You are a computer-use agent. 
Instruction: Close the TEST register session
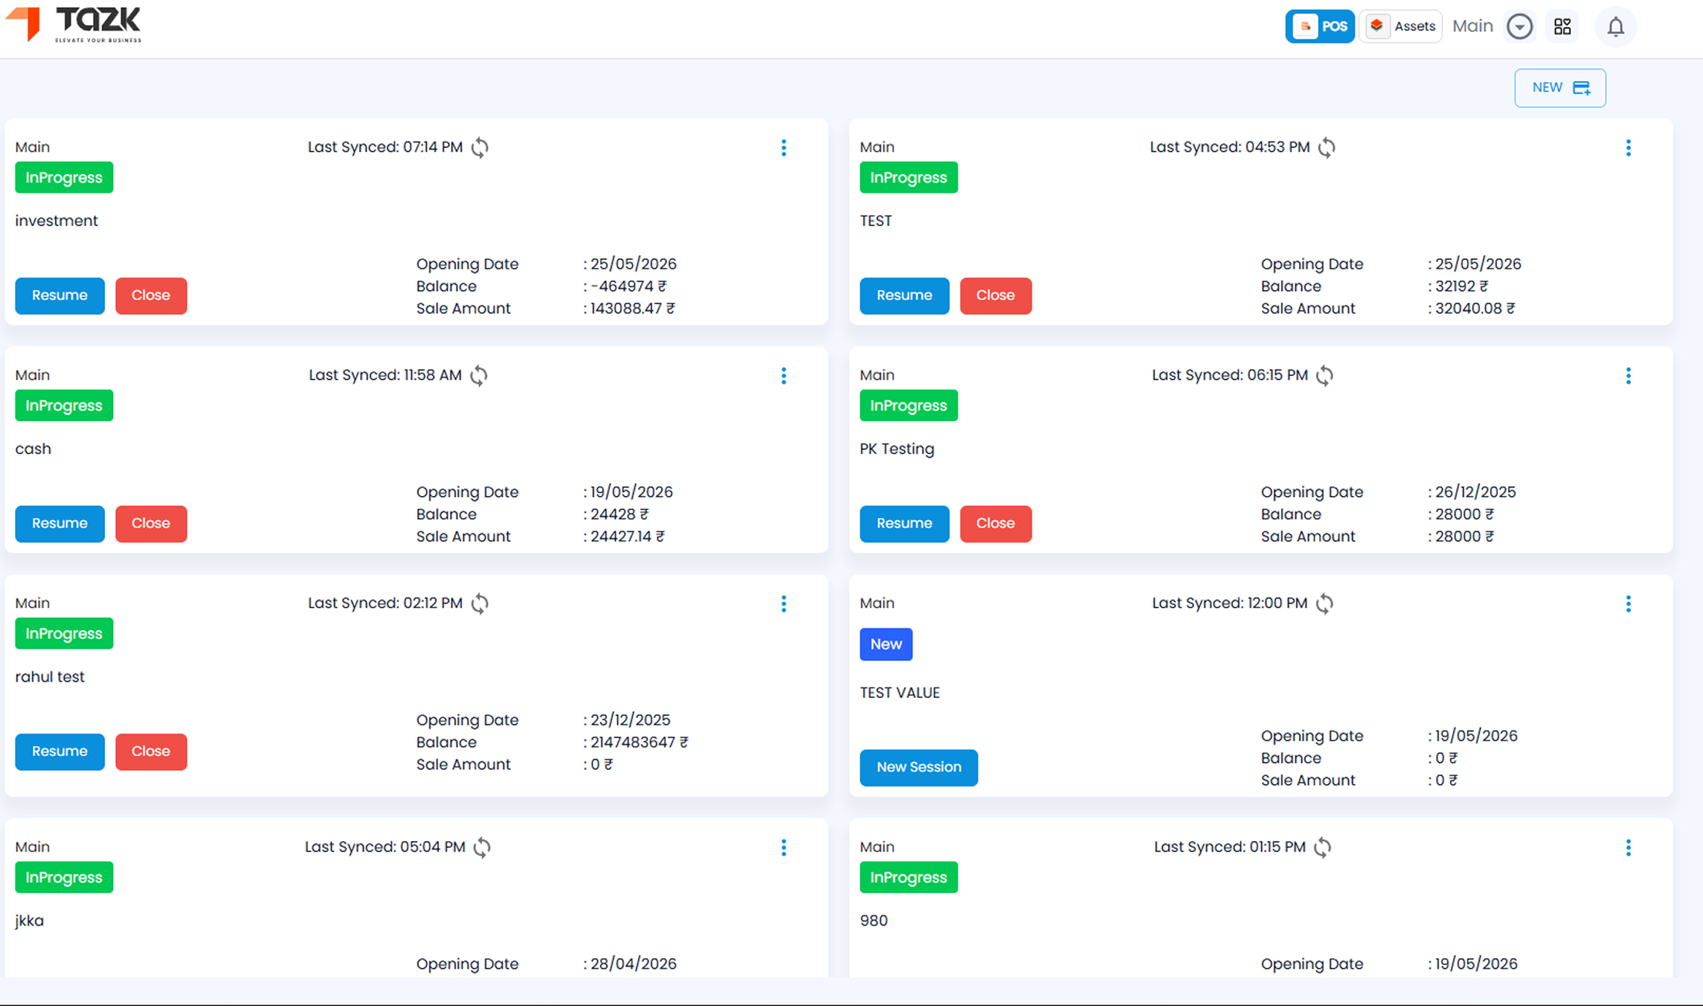coord(995,296)
